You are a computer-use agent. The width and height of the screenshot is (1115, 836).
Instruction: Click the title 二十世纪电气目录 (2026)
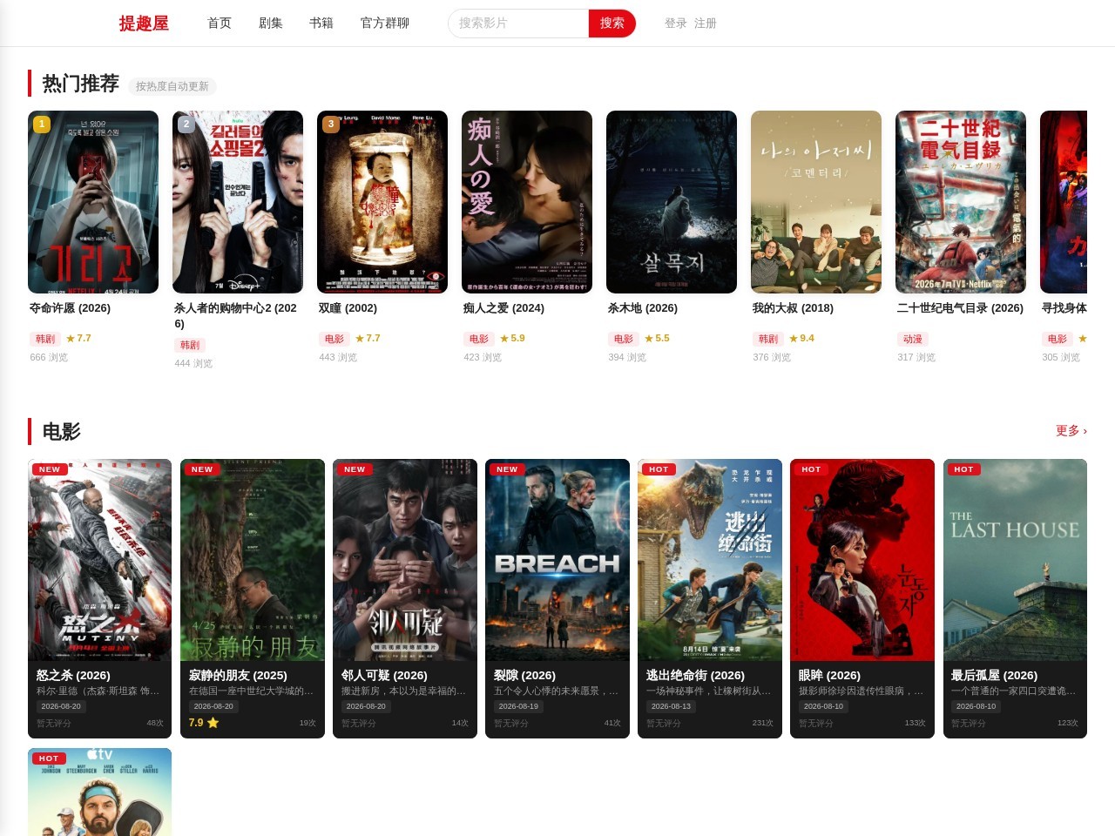click(961, 308)
